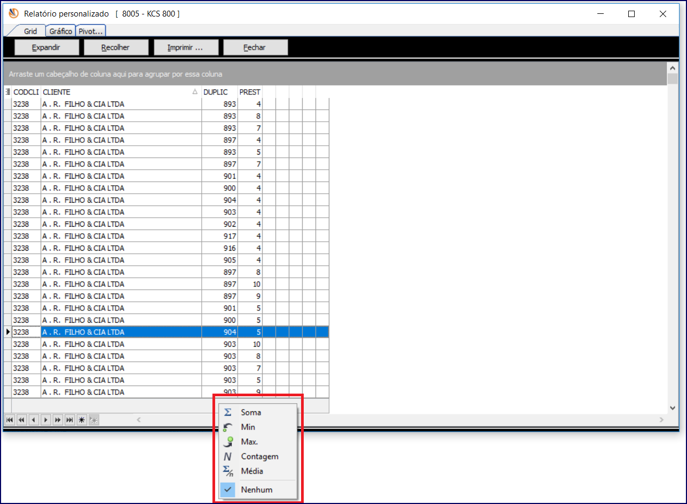Select the cell with DUPLIC 905

tap(219, 260)
